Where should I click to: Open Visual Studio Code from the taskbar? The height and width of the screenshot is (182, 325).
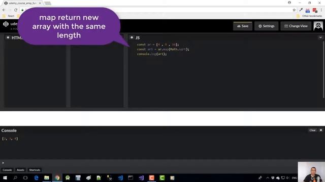[x=120, y=177]
